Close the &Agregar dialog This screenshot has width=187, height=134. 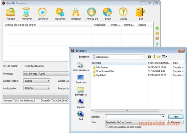pos(181,51)
